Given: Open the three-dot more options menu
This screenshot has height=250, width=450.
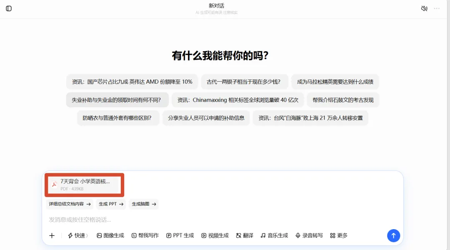Looking at the screenshot, I should (437, 9).
